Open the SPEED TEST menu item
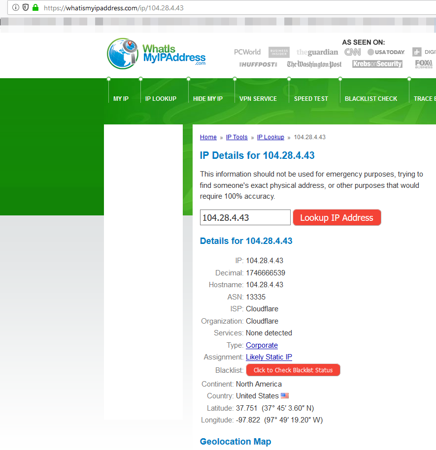 [x=311, y=99]
